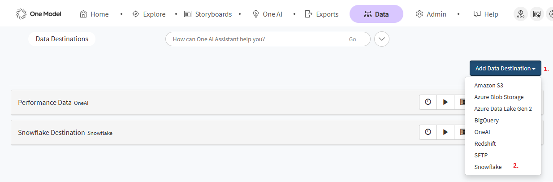Screen dimensions: 553x182
Task: Click the One Model logo
Action: point(39,14)
